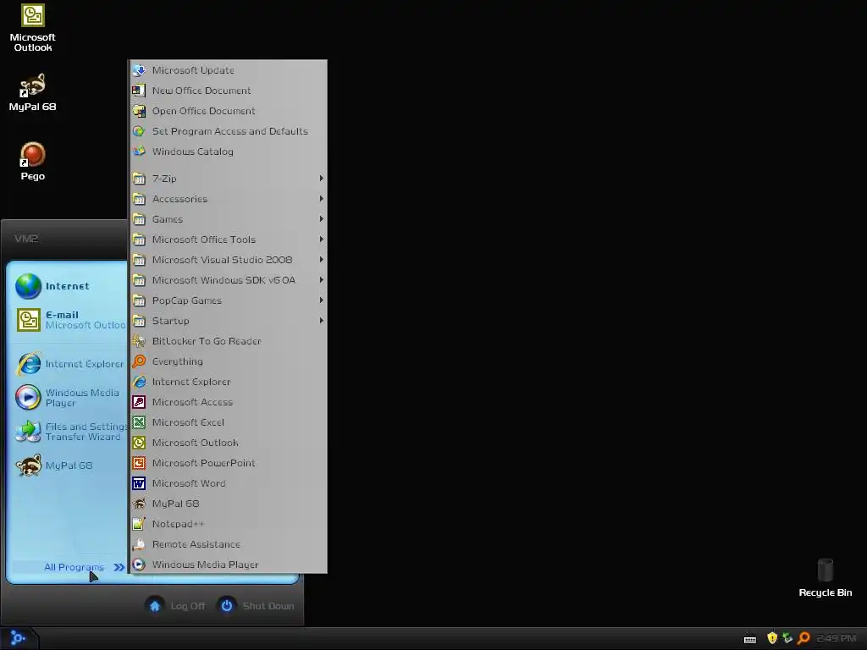Open the Microsoft Office Tools folder entry
The image size is (867, 650).
[x=229, y=240]
